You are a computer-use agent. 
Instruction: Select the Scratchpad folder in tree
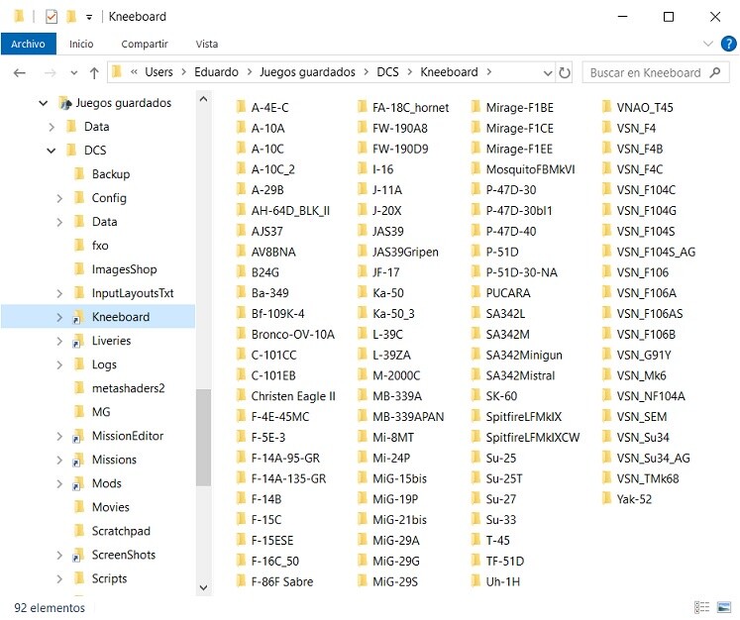pyautogui.click(x=121, y=531)
